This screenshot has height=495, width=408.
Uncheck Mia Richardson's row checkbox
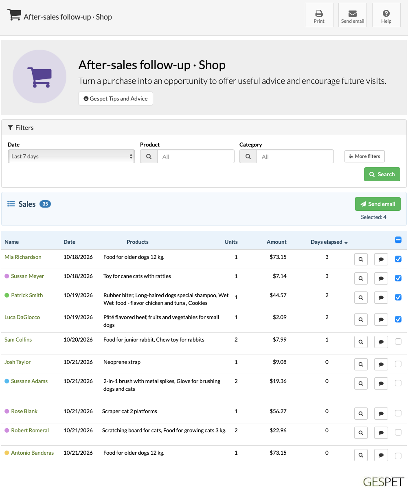click(398, 259)
